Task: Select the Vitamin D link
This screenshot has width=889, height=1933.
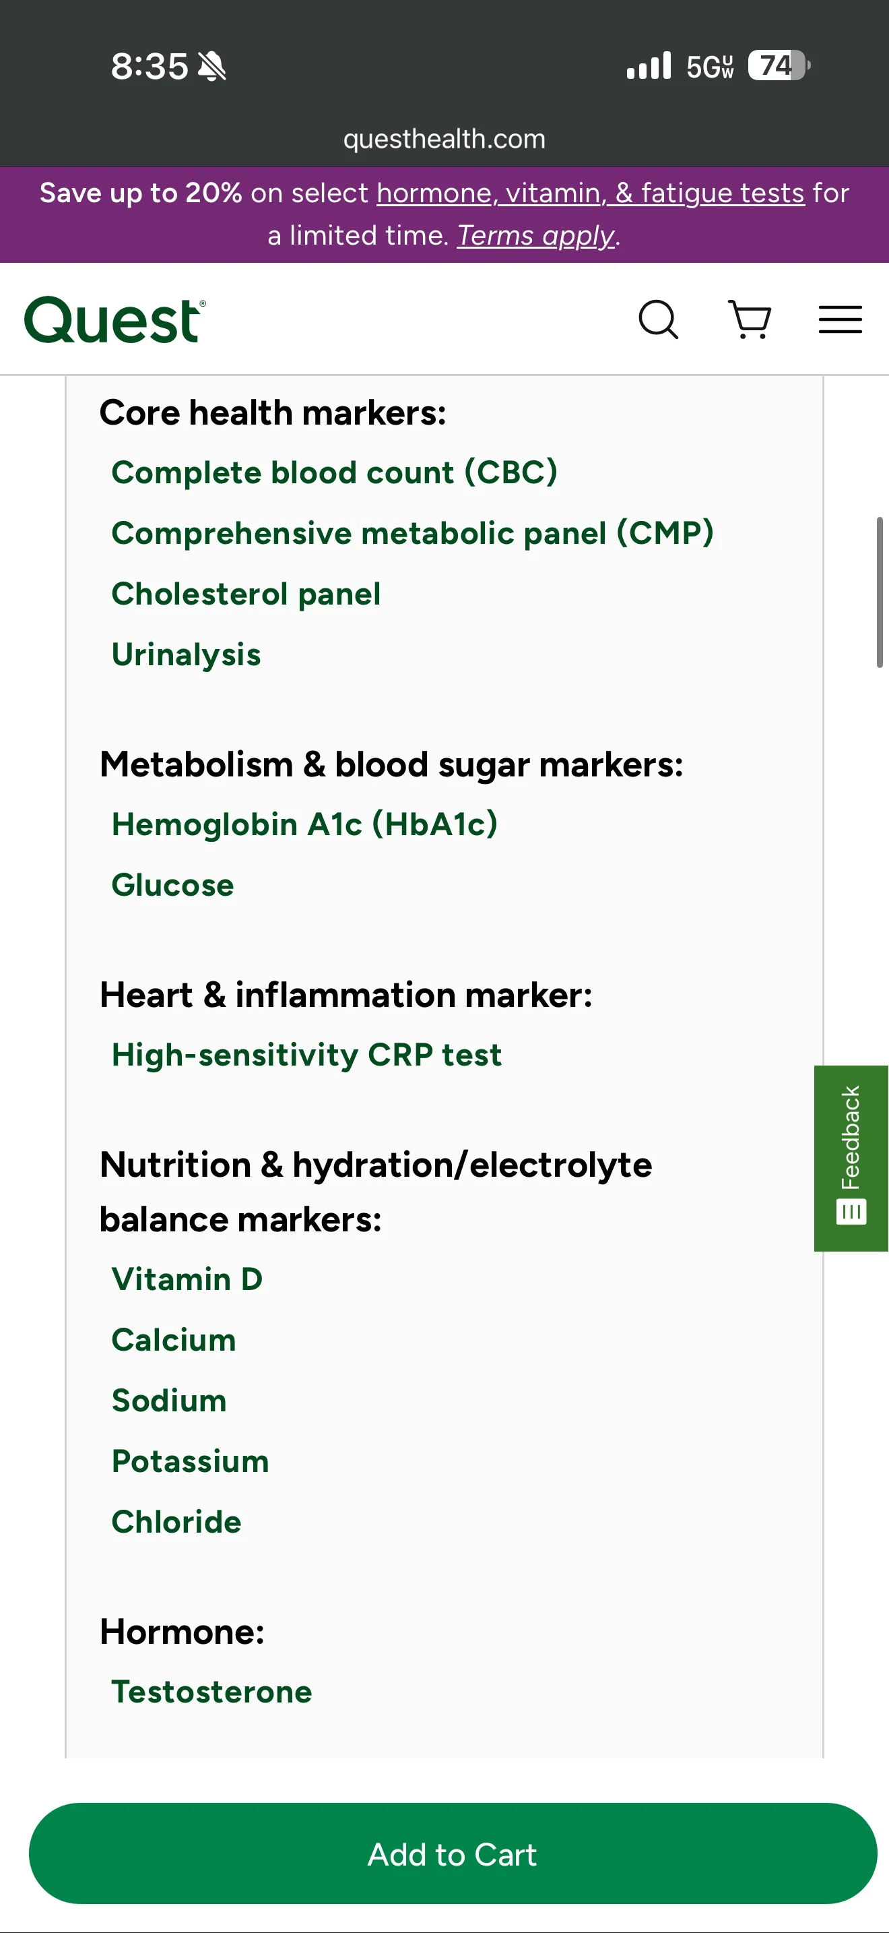Action: 187,1279
